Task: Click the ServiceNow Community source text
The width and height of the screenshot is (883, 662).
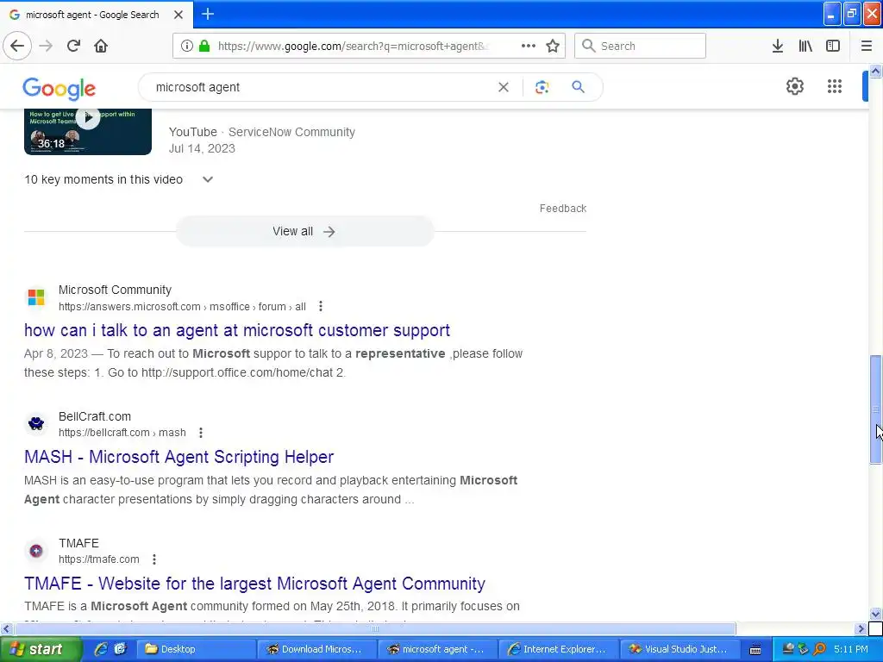Action: point(291,132)
